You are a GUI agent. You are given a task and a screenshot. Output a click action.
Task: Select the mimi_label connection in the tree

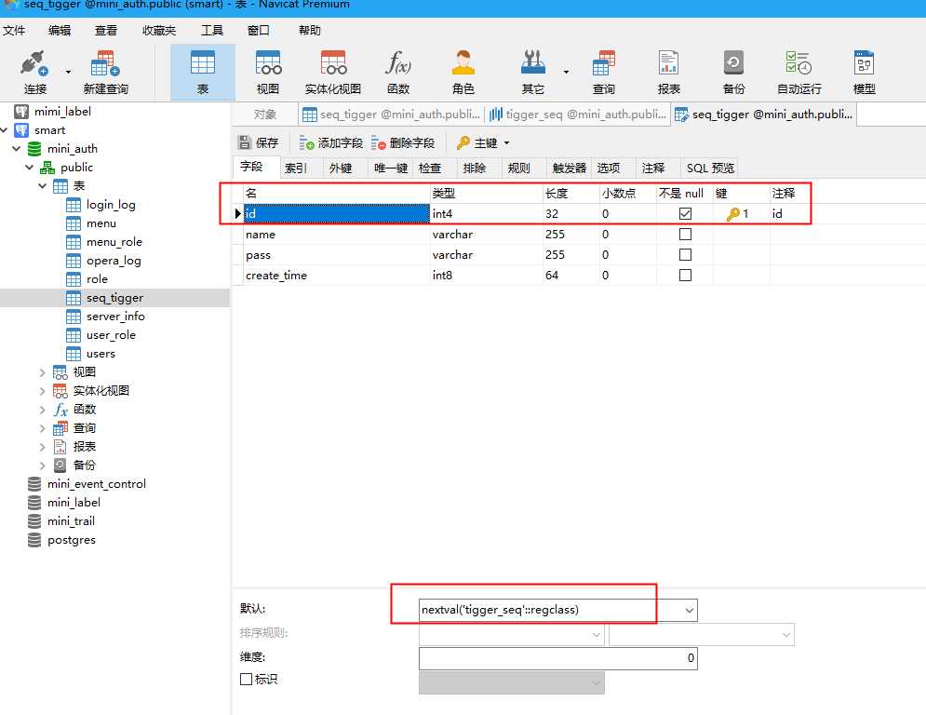pyautogui.click(x=62, y=111)
